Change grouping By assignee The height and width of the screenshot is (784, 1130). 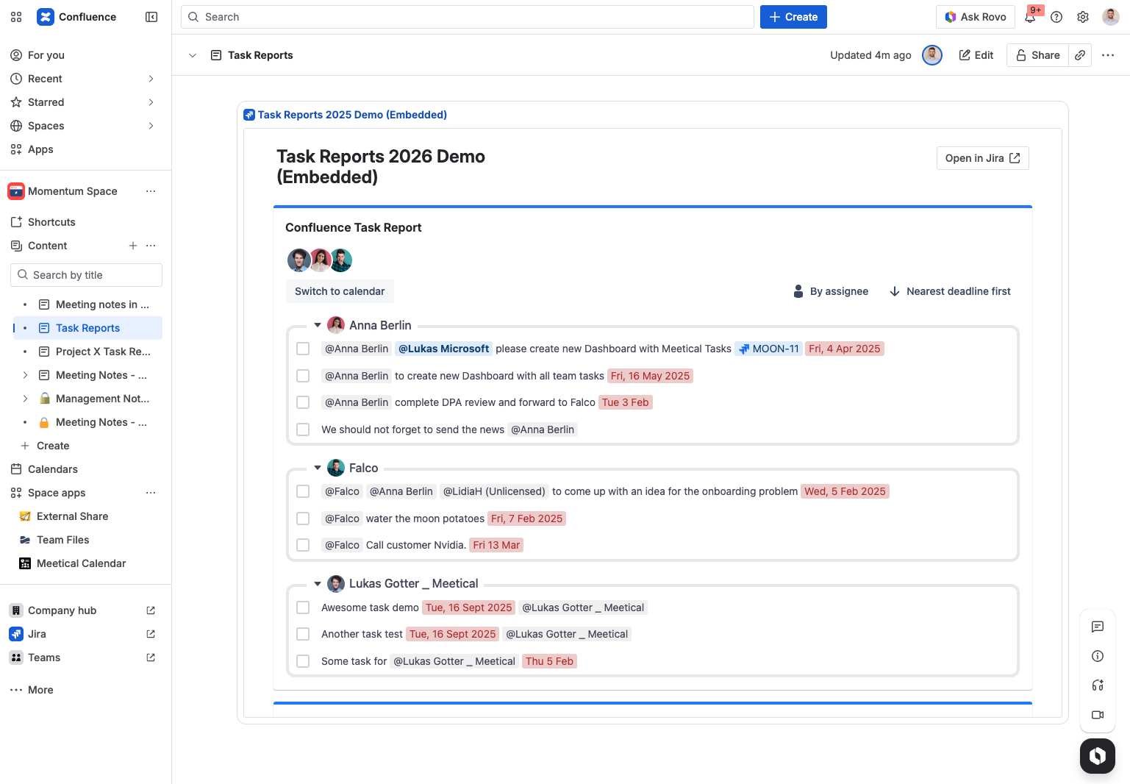(x=831, y=291)
